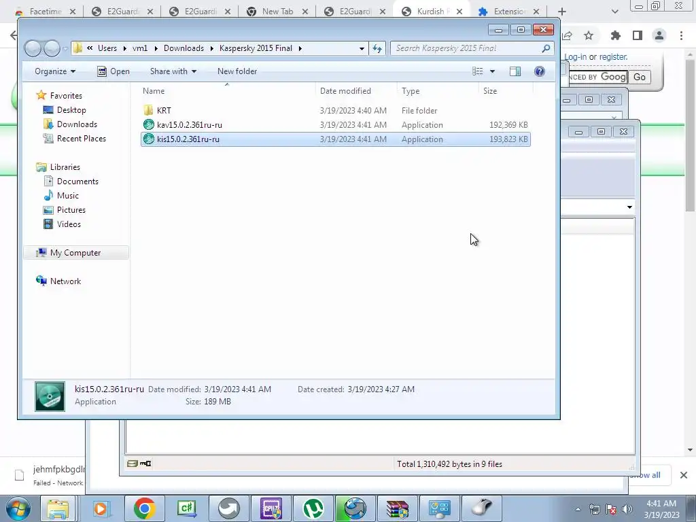Sort files by Date modified column
The width and height of the screenshot is (696, 522).
(345, 91)
